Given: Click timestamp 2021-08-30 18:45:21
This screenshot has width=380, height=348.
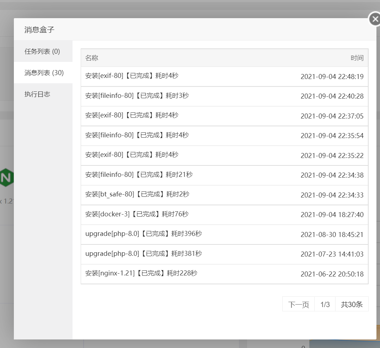Looking at the screenshot, I should (332, 235).
